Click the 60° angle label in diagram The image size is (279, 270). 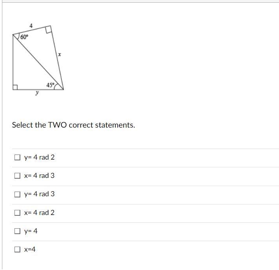[24, 37]
